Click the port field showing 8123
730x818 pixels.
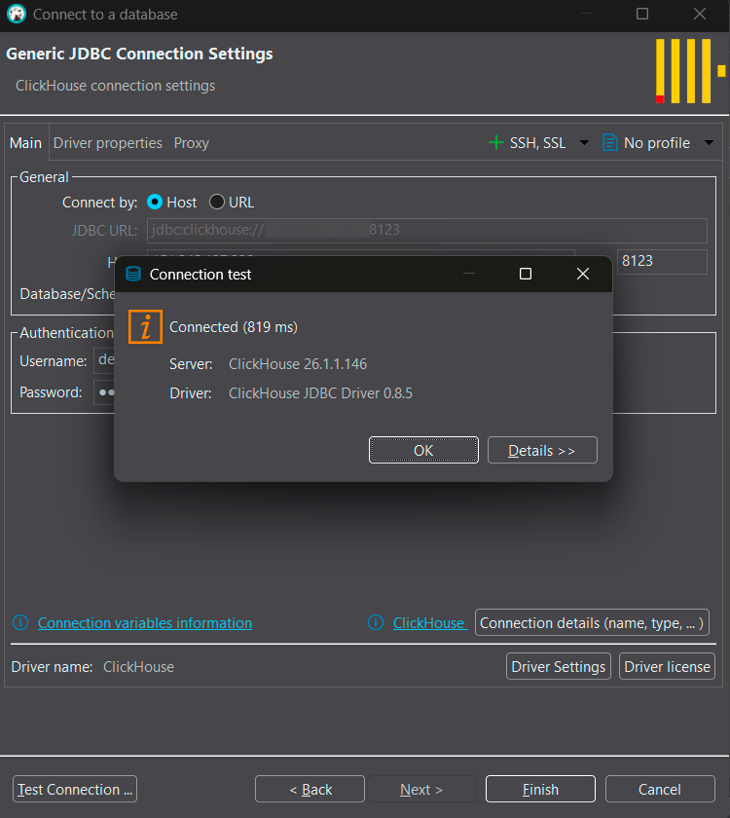click(x=661, y=262)
